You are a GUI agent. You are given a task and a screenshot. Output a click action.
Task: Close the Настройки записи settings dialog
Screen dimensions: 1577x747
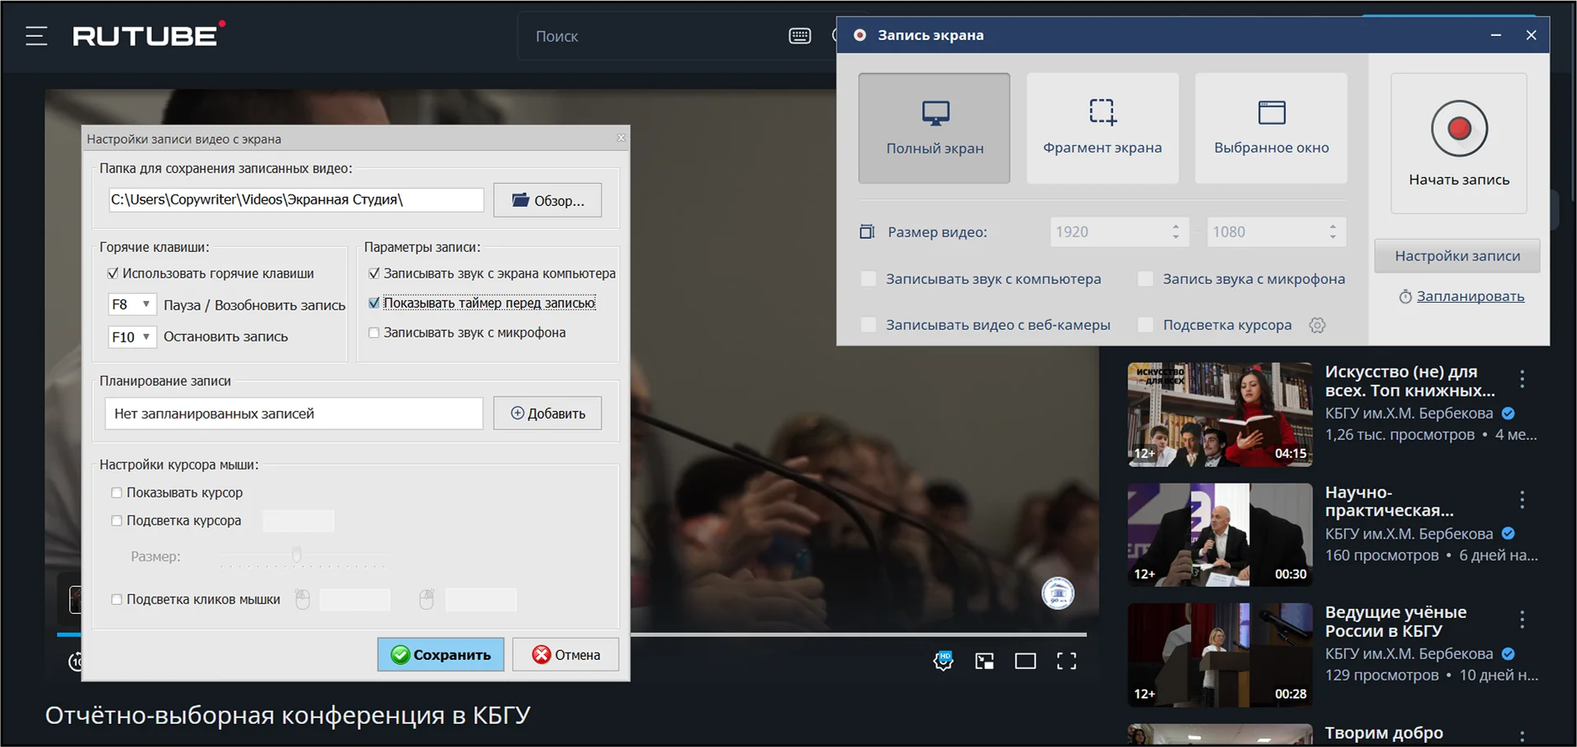tap(621, 138)
